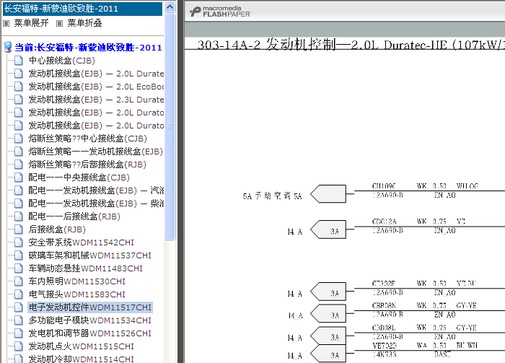The height and width of the screenshot is (363, 505).
Task: Click the 菜单展开 expand-all link
Action: (x=31, y=23)
